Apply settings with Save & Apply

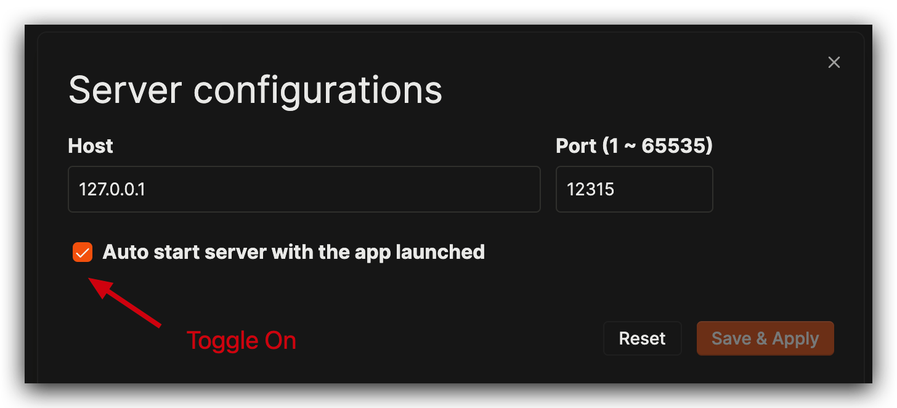(x=765, y=338)
